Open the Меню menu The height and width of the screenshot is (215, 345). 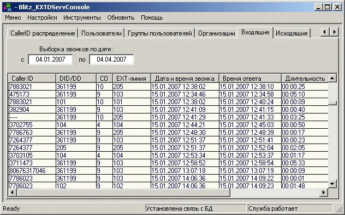pyautogui.click(x=13, y=17)
